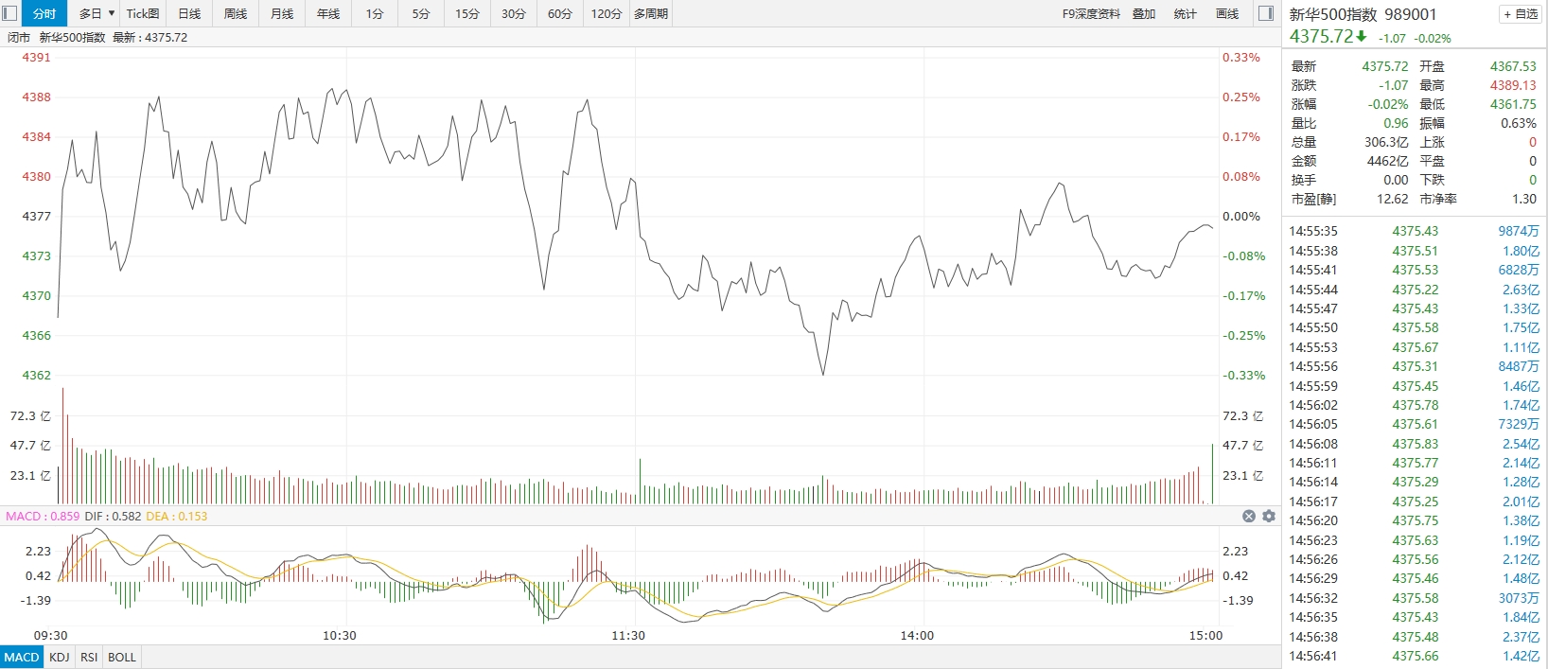Close the MACD indicator panel
The image size is (1548, 669).
[x=1249, y=516]
